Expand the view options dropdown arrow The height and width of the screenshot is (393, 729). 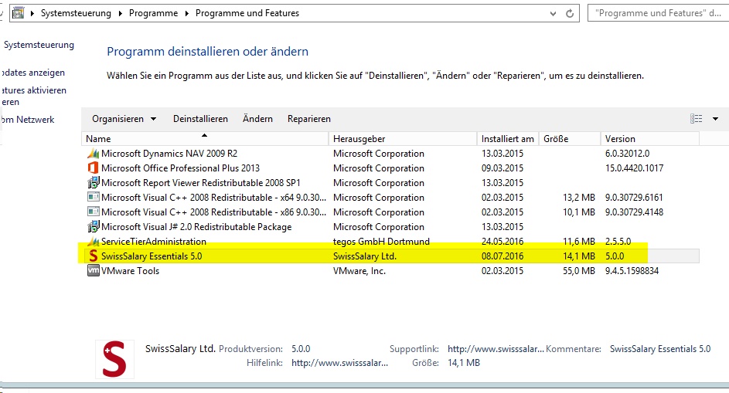point(715,119)
